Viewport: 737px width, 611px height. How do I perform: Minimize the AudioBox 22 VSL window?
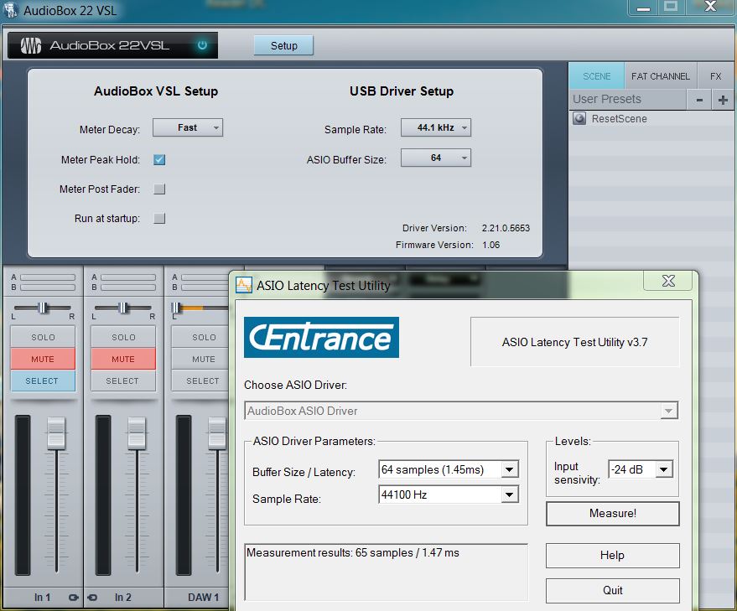pyautogui.click(x=643, y=8)
